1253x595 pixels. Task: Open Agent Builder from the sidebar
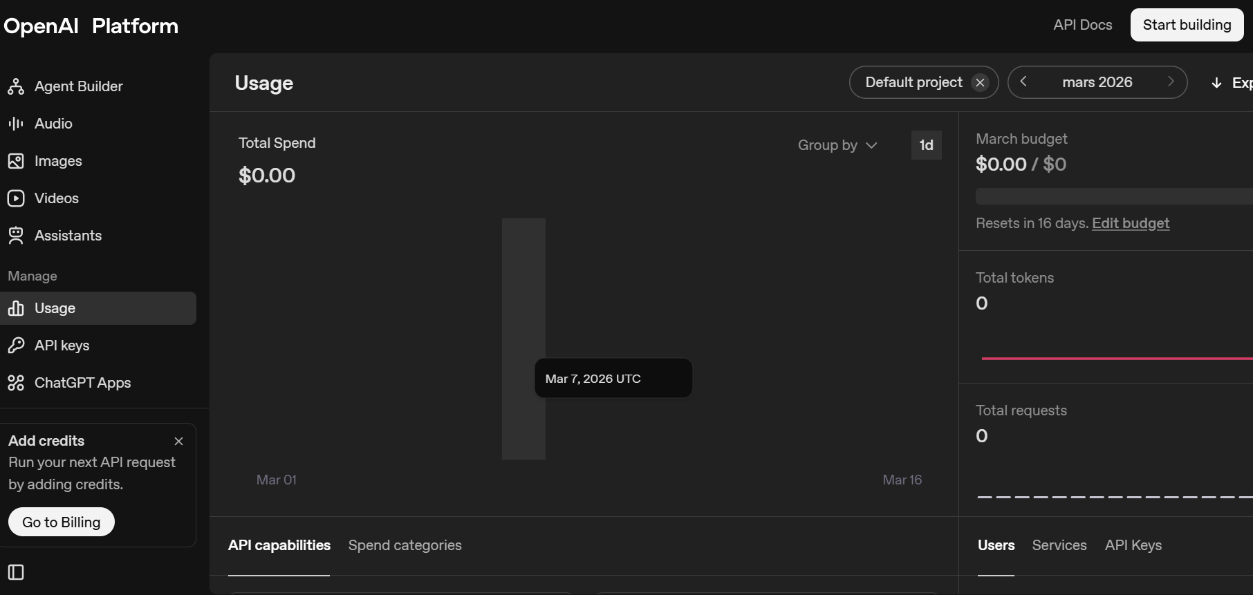tap(98, 86)
